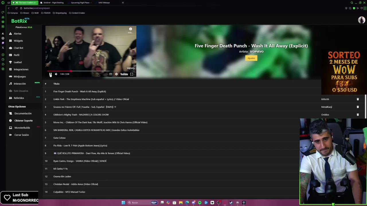Screen dimensions: 367x206
Task: Pause the YouTube video player
Action: coord(50,74)
